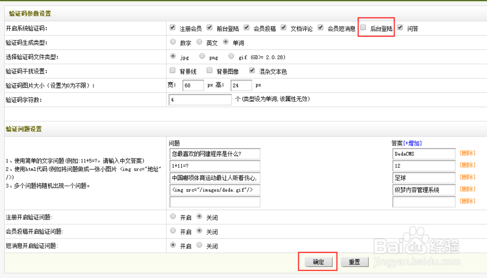Edit answer field 足球
487x278 pixels.
coord(424,178)
